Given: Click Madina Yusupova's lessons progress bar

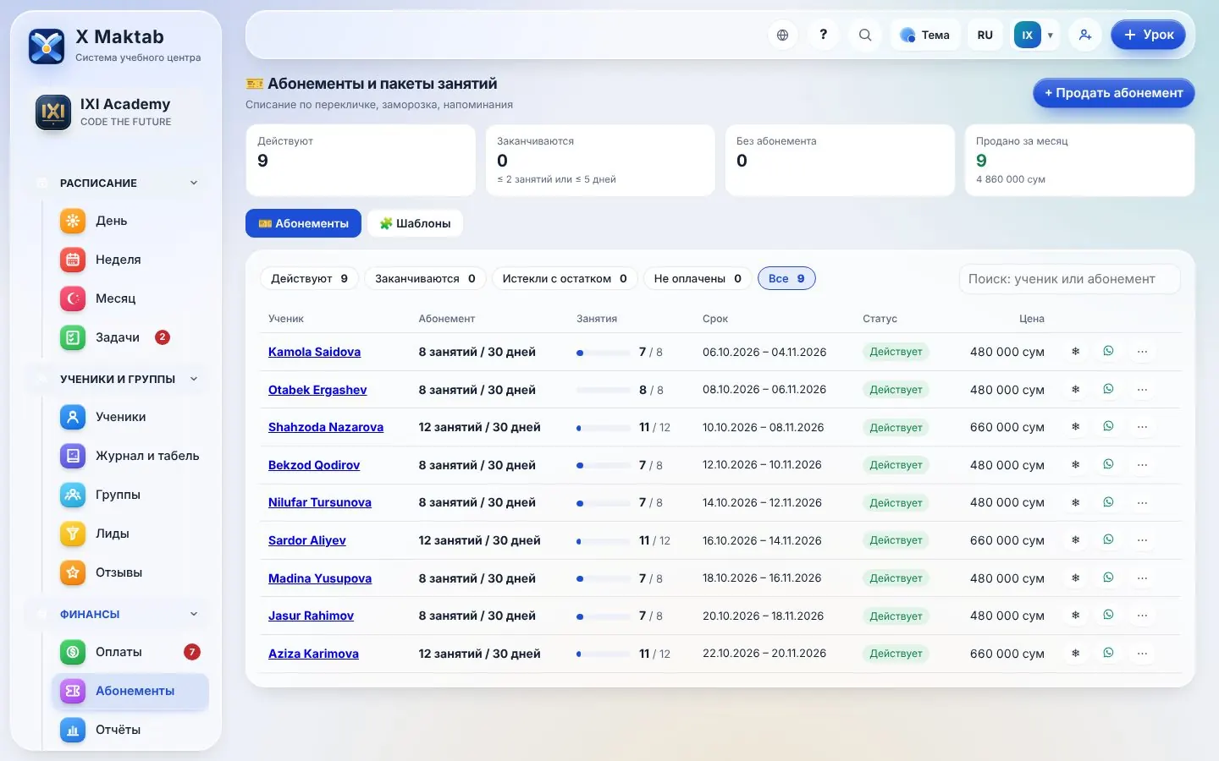Looking at the screenshot, I should click(x=604, y=579).
